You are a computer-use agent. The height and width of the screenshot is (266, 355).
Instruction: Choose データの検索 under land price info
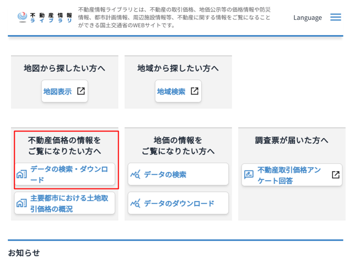pyautogui.click(x=165, y=174)
